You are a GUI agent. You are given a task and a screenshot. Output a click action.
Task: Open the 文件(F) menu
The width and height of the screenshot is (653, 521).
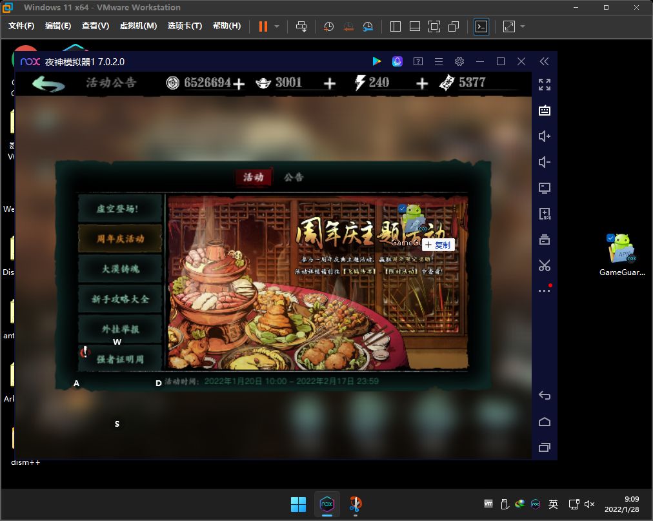tap(21, 26)
